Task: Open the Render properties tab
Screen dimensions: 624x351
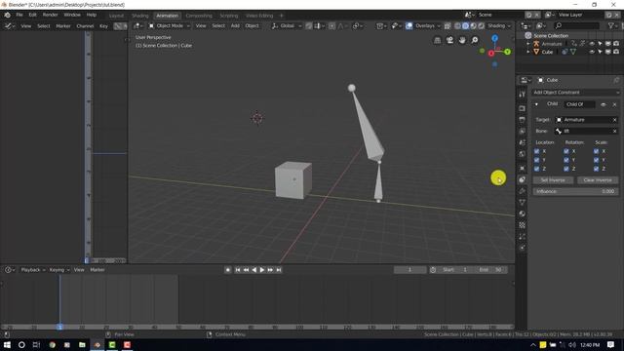Action: [x=523, y=108]
